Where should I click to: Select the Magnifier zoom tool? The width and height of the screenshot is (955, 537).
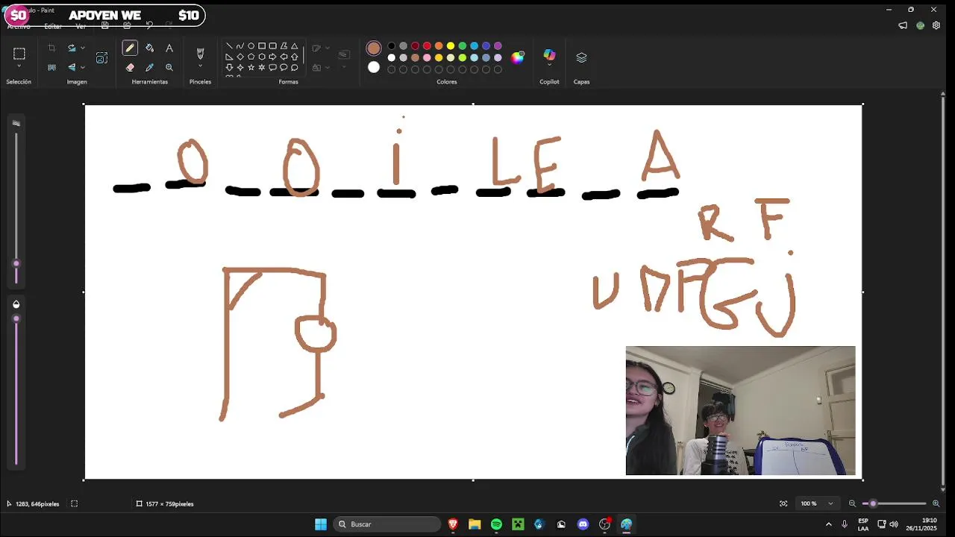(x=169, y=67)
